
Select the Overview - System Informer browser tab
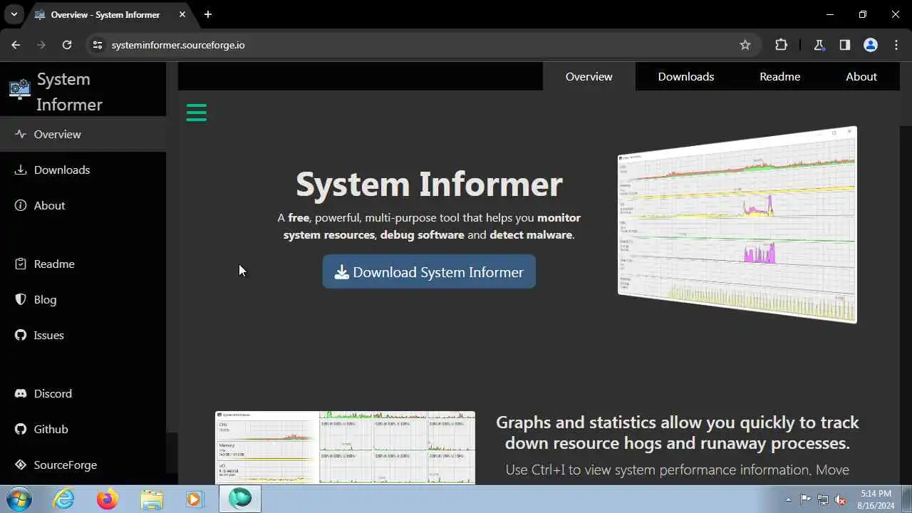click(x=107, y=14)
